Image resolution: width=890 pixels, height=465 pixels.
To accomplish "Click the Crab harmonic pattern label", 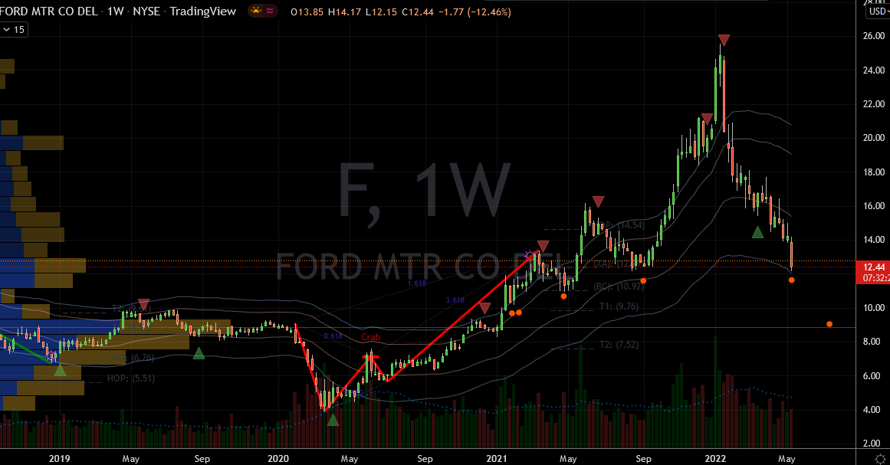I will (x=371, y=337).
